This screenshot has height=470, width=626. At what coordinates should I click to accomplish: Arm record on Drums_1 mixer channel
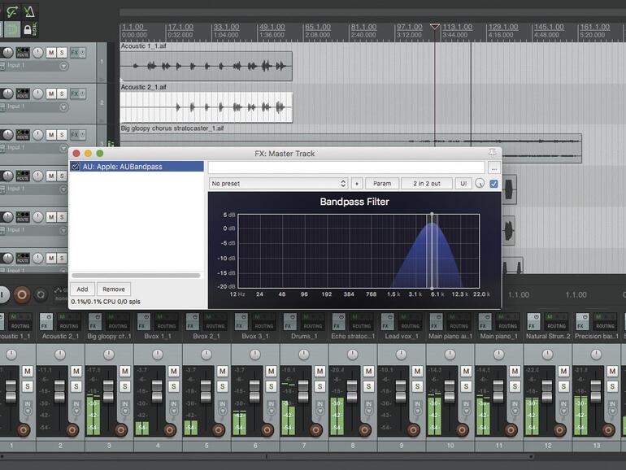tap(316, 429)
